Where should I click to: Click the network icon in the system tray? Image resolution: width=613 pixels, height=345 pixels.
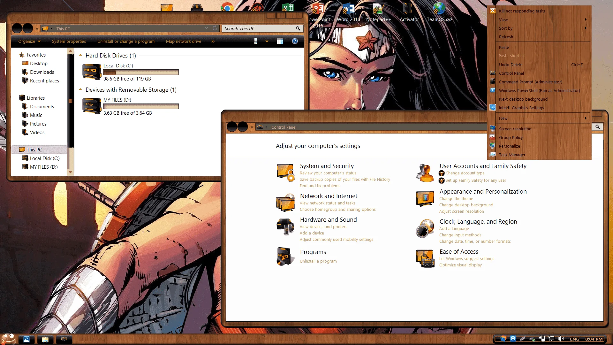point(551,339)
